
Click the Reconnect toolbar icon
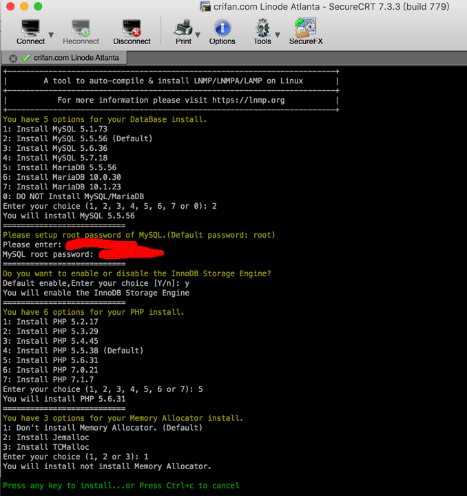point(81,32)
